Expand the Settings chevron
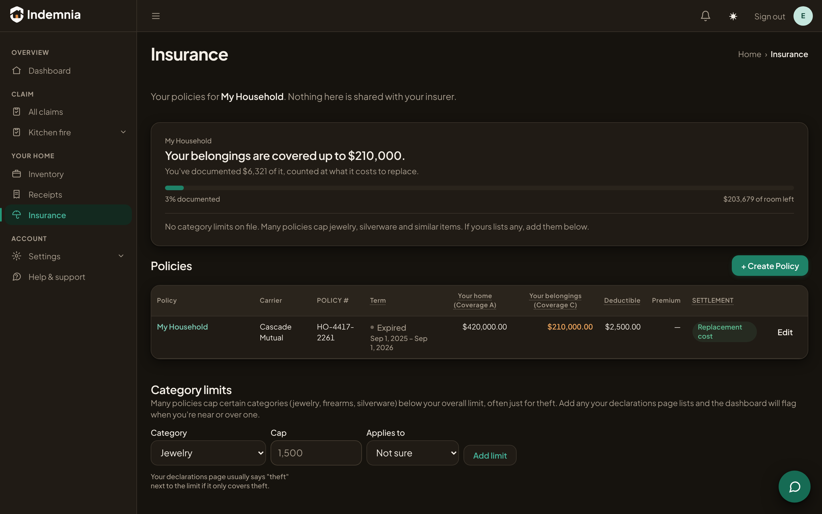Image resolution: width=822 pixels, height=514 pixels. [121, 256]
